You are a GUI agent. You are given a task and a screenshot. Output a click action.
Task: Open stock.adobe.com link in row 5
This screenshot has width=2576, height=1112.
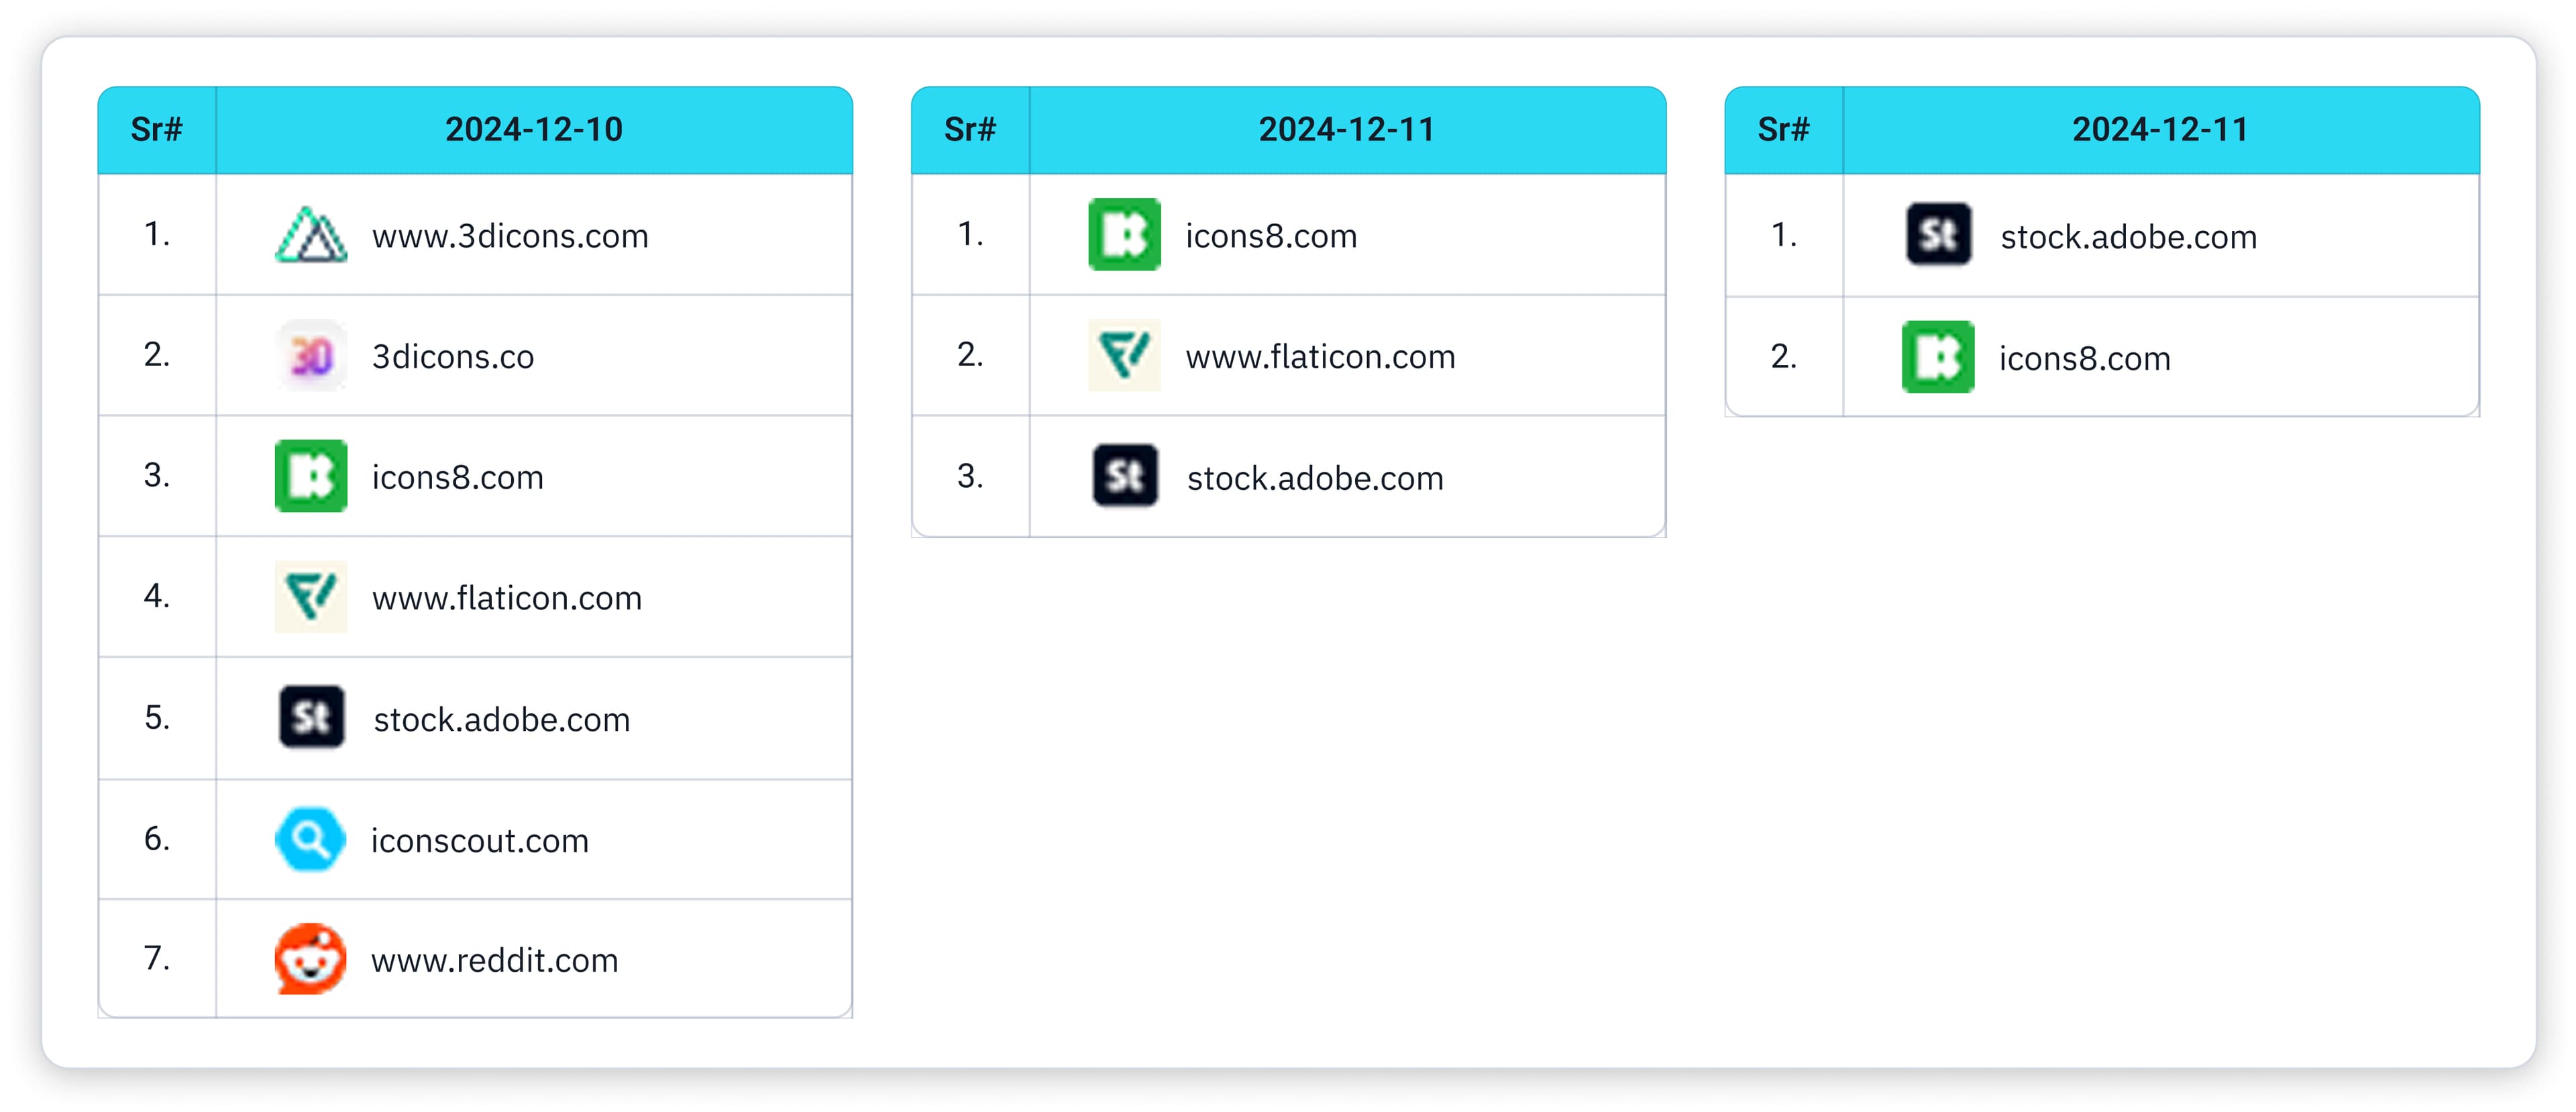[x=502, y=720]
